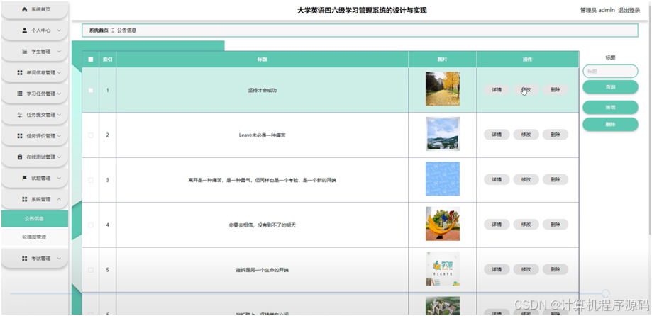Open the 公告信息 submenu item
Image resolution: width=652 pixels, height=316 pixels.
click(x=35, y=218)
